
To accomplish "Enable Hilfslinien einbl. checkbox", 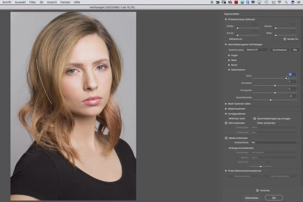I will pyautogui.click(x=226, y=119).
